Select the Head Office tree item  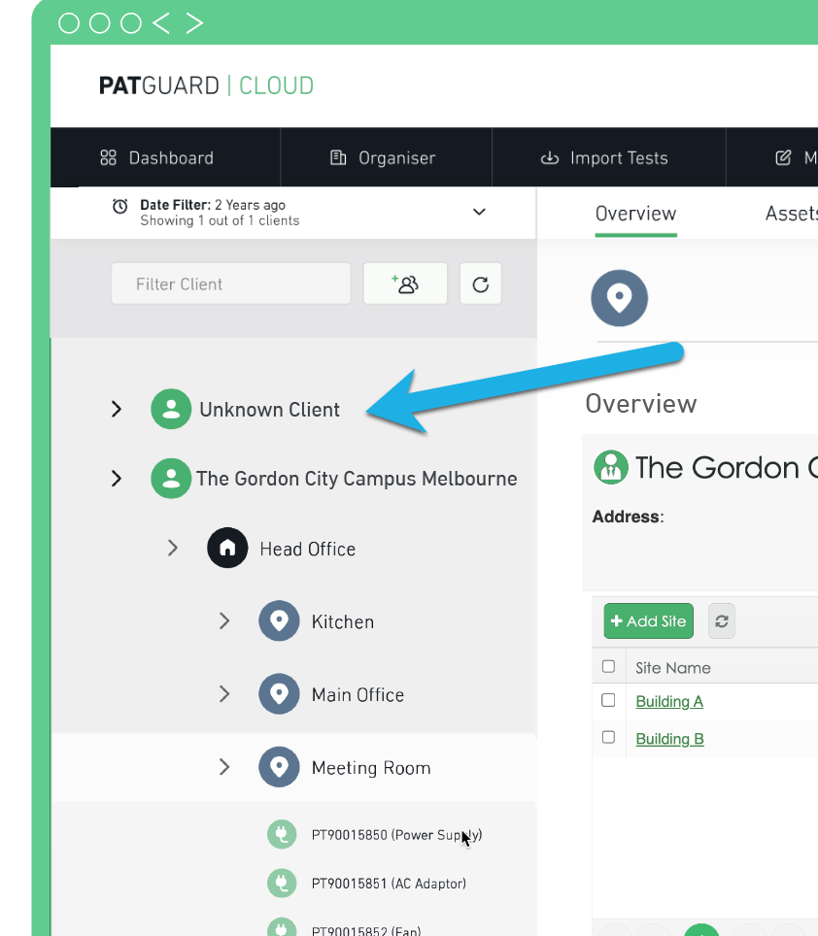(x=308, y=550)
